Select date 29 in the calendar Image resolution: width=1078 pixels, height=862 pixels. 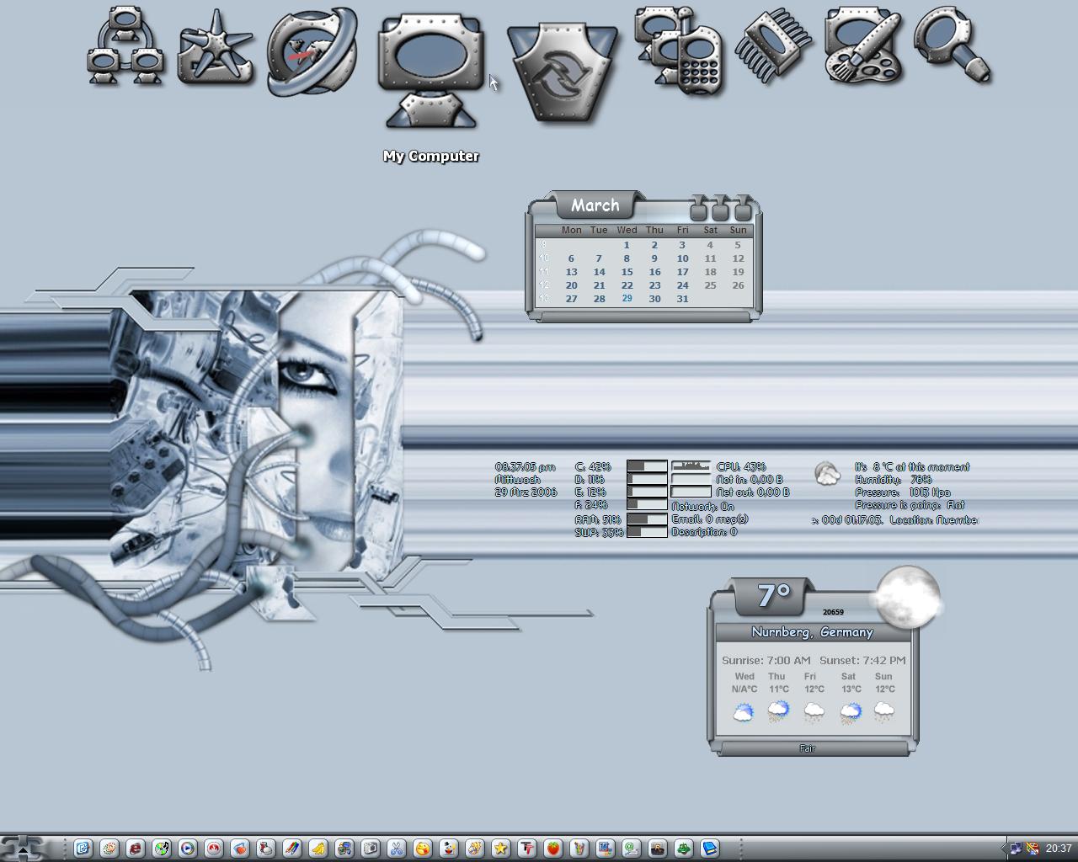click(x=627, y=299)
